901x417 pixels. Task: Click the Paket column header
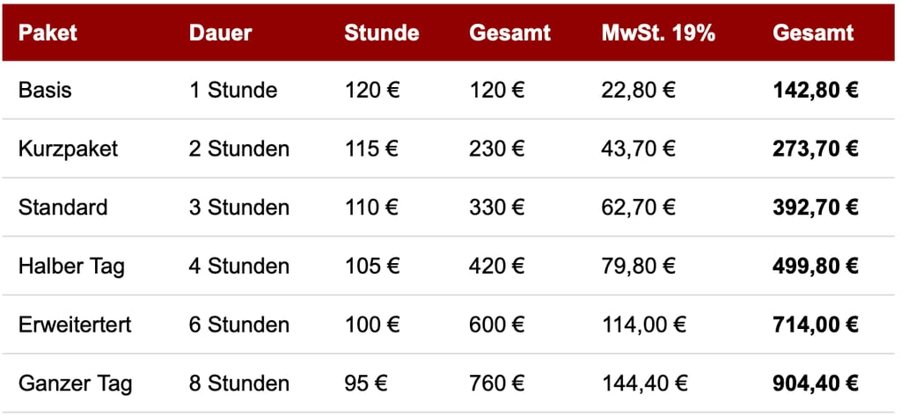[48, 33]
